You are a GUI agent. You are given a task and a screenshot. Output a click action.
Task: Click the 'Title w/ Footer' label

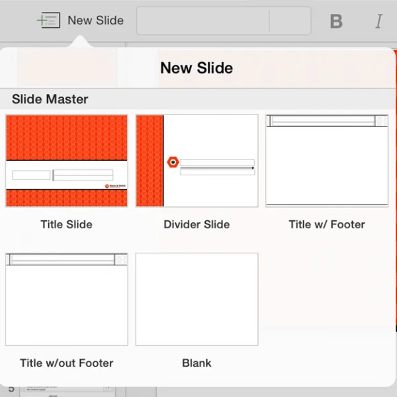(x=327, y=224)
